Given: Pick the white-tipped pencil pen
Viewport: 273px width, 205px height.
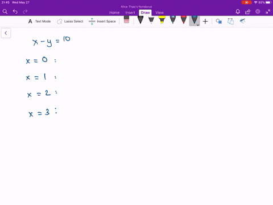Looking at the screenshot, I should (x=151, y=20).
